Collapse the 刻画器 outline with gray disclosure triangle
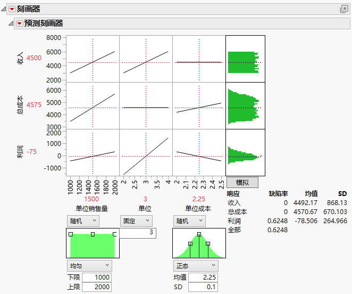 click(3, 9)
